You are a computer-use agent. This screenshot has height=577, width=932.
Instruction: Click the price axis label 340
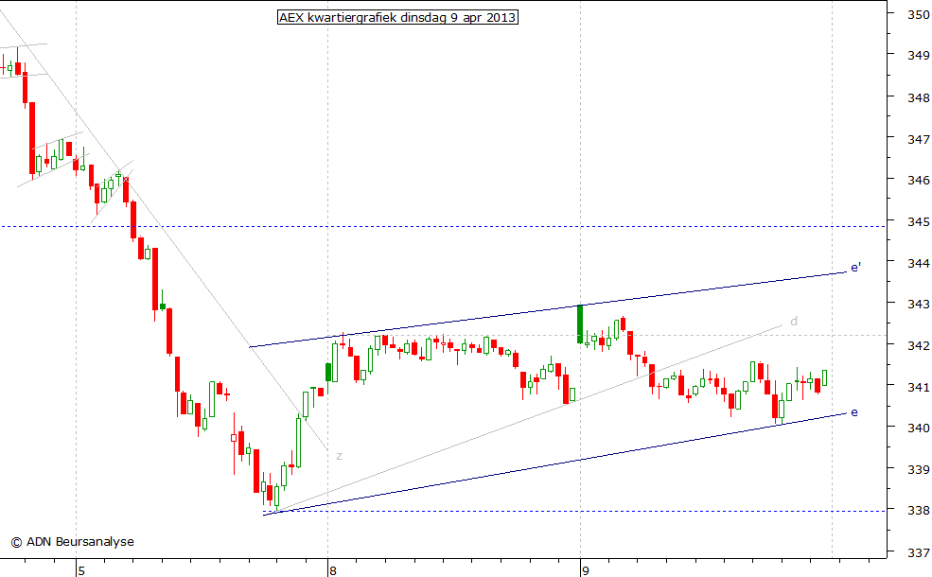[x=918, y=428]
